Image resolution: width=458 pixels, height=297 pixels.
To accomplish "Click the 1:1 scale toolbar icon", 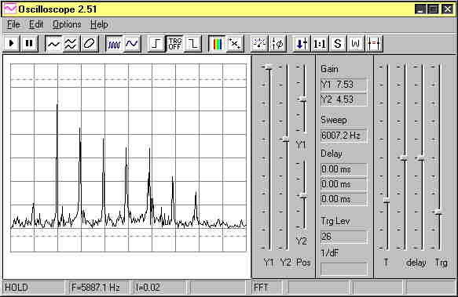I will point(320,44).
